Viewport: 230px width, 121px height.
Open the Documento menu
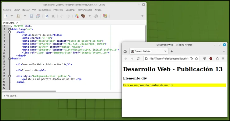(45, 10)
